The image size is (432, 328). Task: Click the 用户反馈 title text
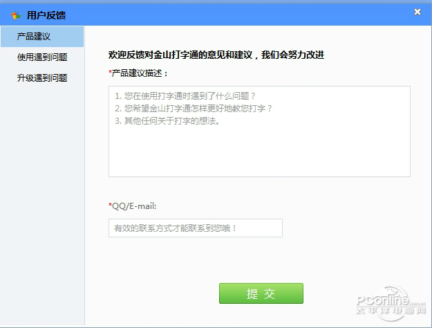(x=46, y=15)
